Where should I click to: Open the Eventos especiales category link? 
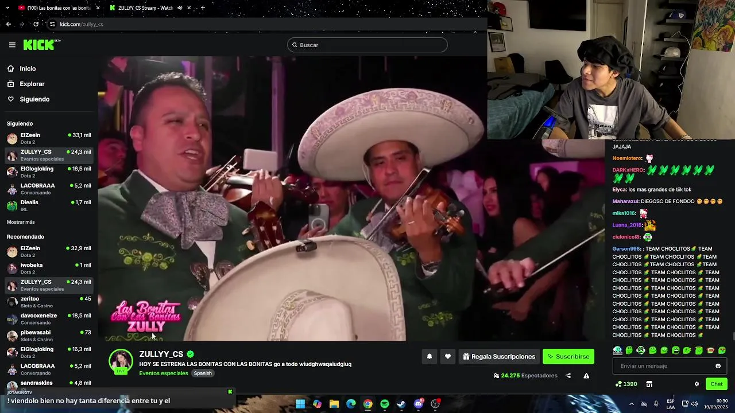coord(164,373)
